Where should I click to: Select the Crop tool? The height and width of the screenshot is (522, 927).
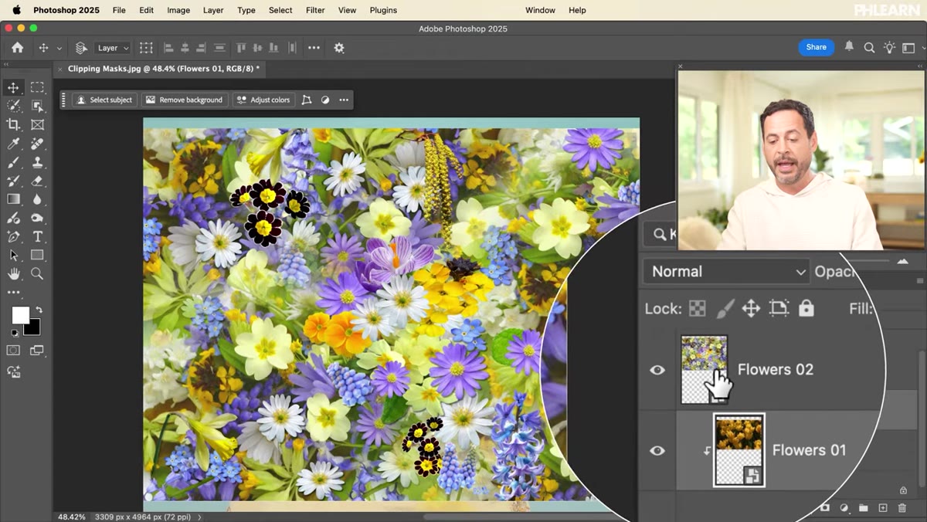13,124
